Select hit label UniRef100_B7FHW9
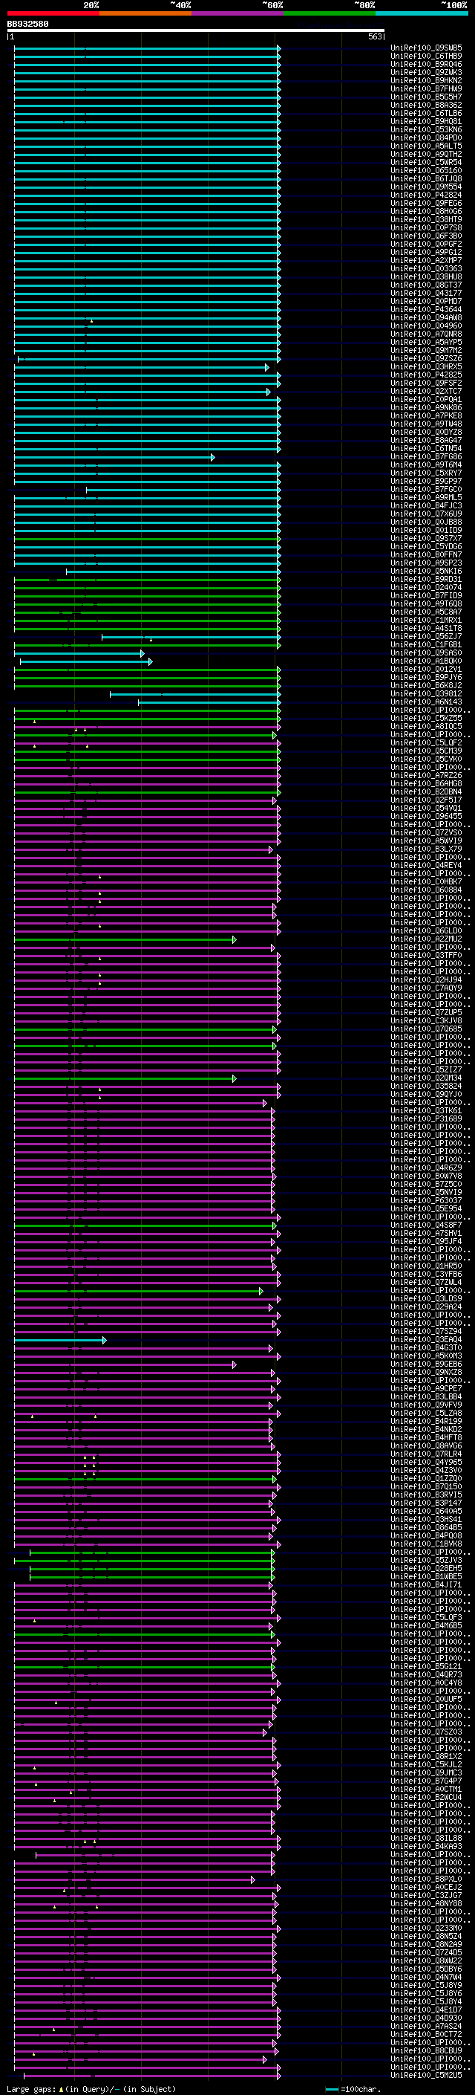Image resolution: width=475 pixels, height=2095 pixels. [426, 88]
